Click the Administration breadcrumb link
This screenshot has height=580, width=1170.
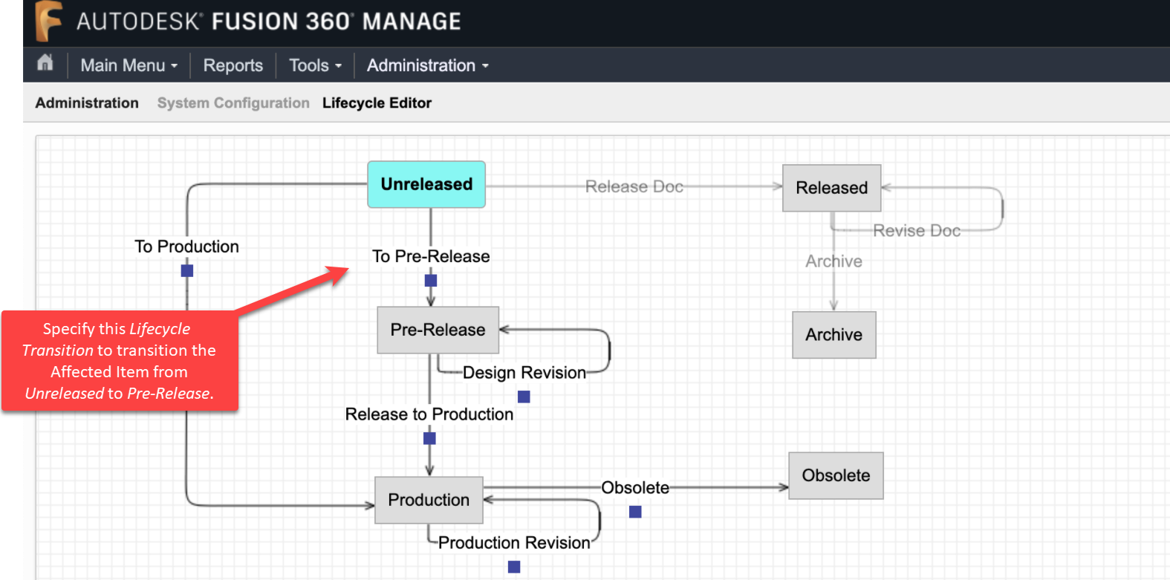[x=87, y=103]
